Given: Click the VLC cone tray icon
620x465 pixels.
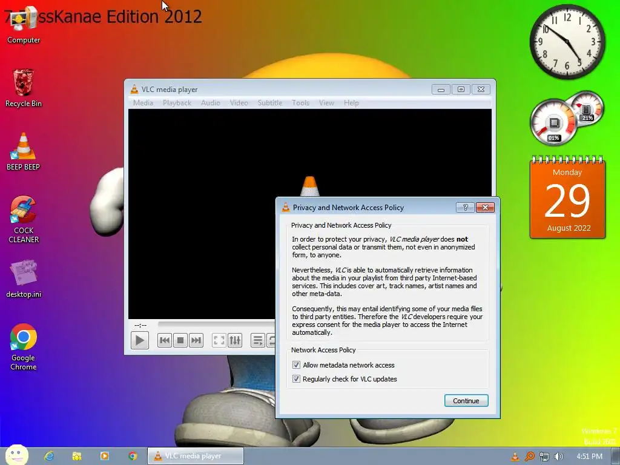Looking at the screenshot, I should tap(515, 457).
